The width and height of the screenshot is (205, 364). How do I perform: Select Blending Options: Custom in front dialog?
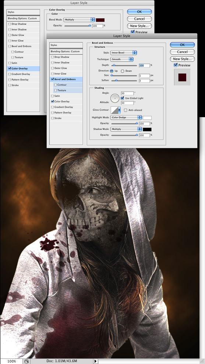(66, 51)
